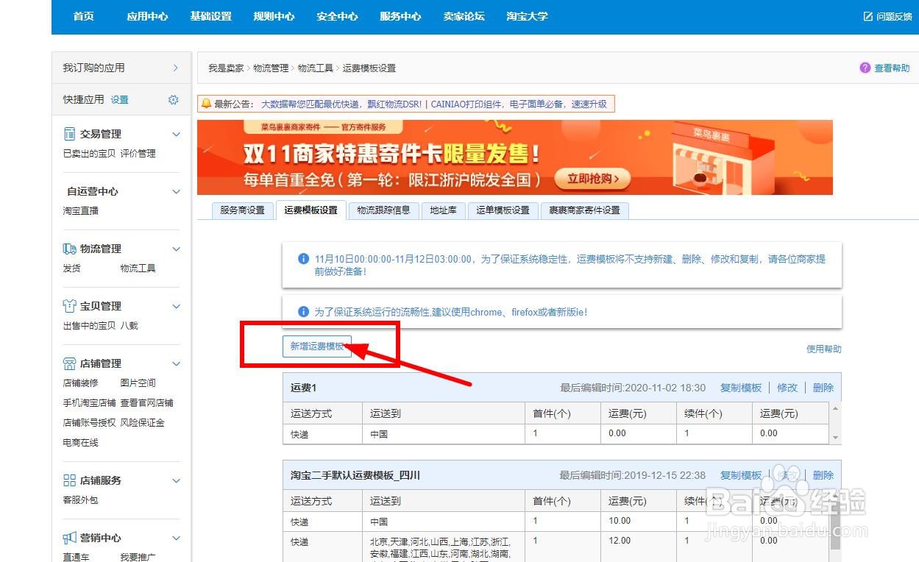Open 出售中的宝贝 in the sidebar
Screen dimensions: 919x562
(89, 326)
